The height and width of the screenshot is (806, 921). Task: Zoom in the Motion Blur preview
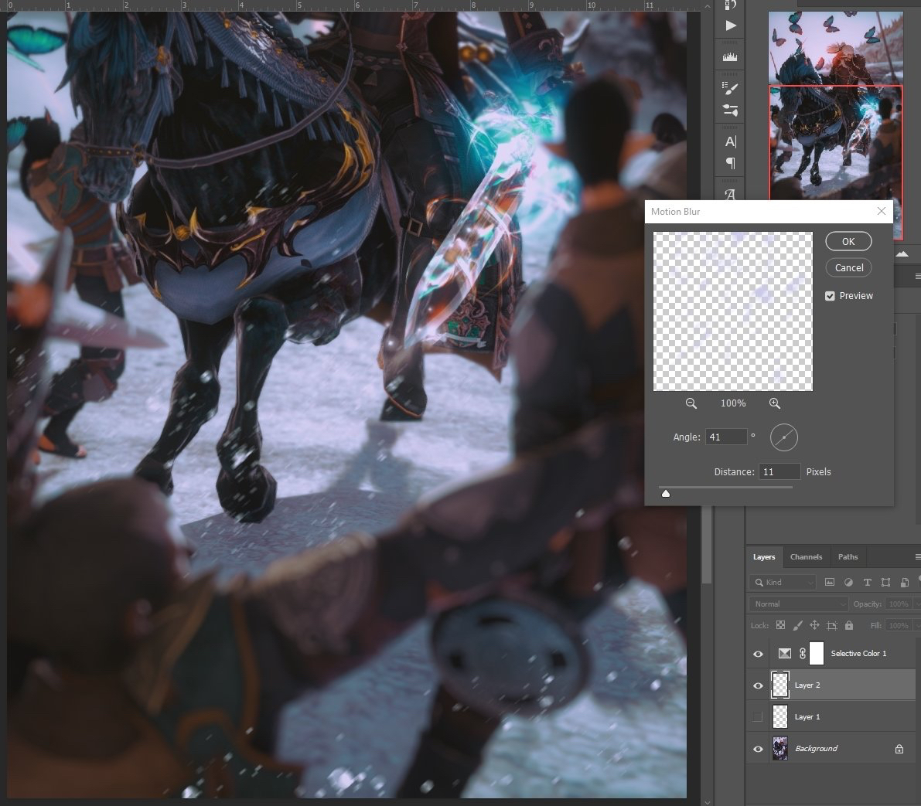click(x=774, y=403)
